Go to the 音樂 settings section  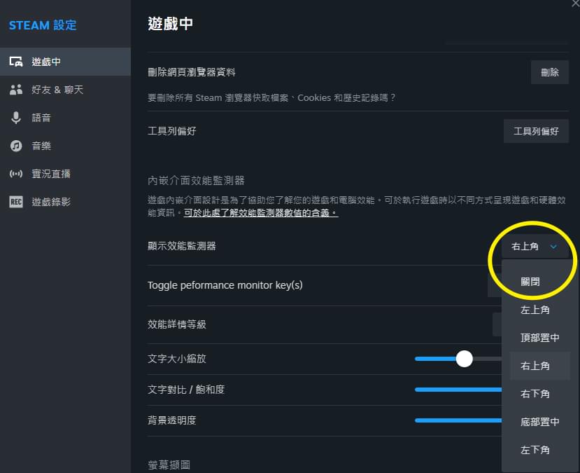pos(65,146)
